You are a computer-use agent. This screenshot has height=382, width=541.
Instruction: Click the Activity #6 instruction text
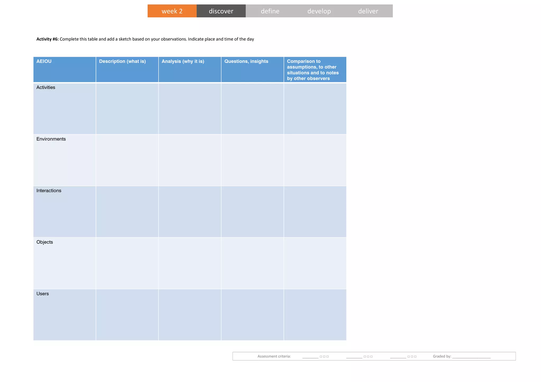(145, 39)
